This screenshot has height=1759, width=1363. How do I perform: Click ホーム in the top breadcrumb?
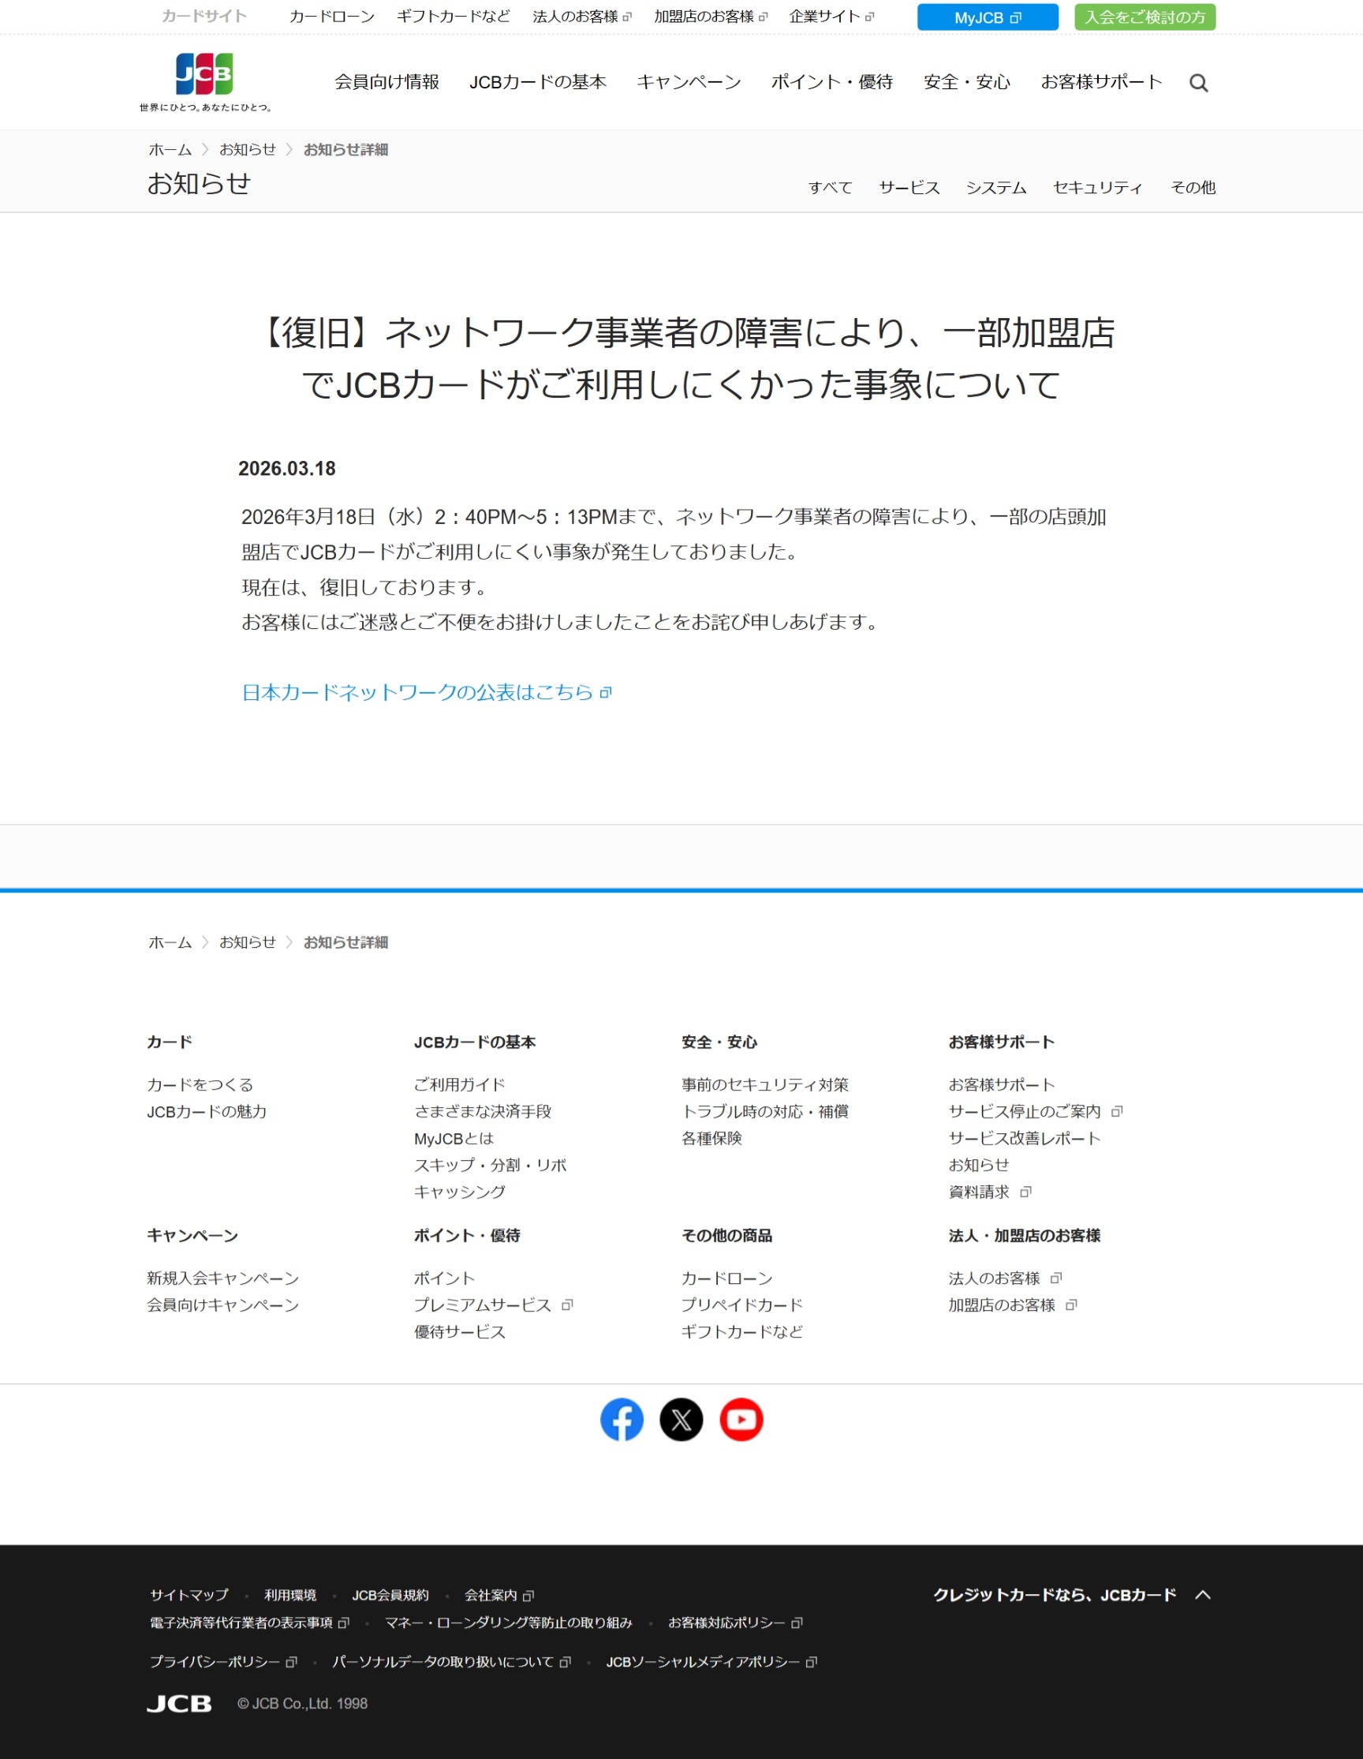(170, 150)
